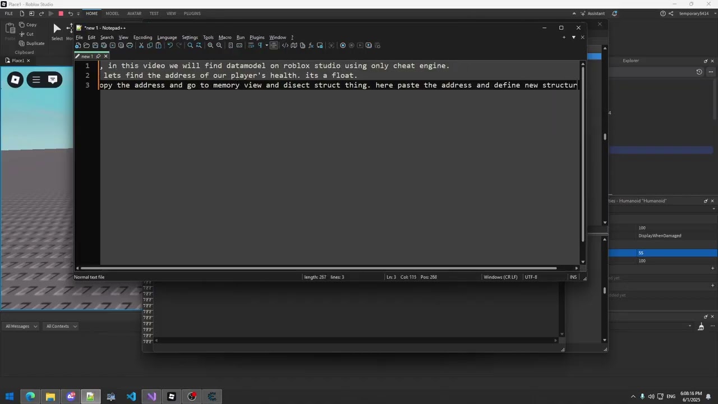
Task: Open the Notepad++ Language menu
Action: pos(167,38)
